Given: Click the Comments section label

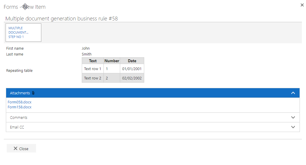Looking at the screenshot, I should 18,118.
